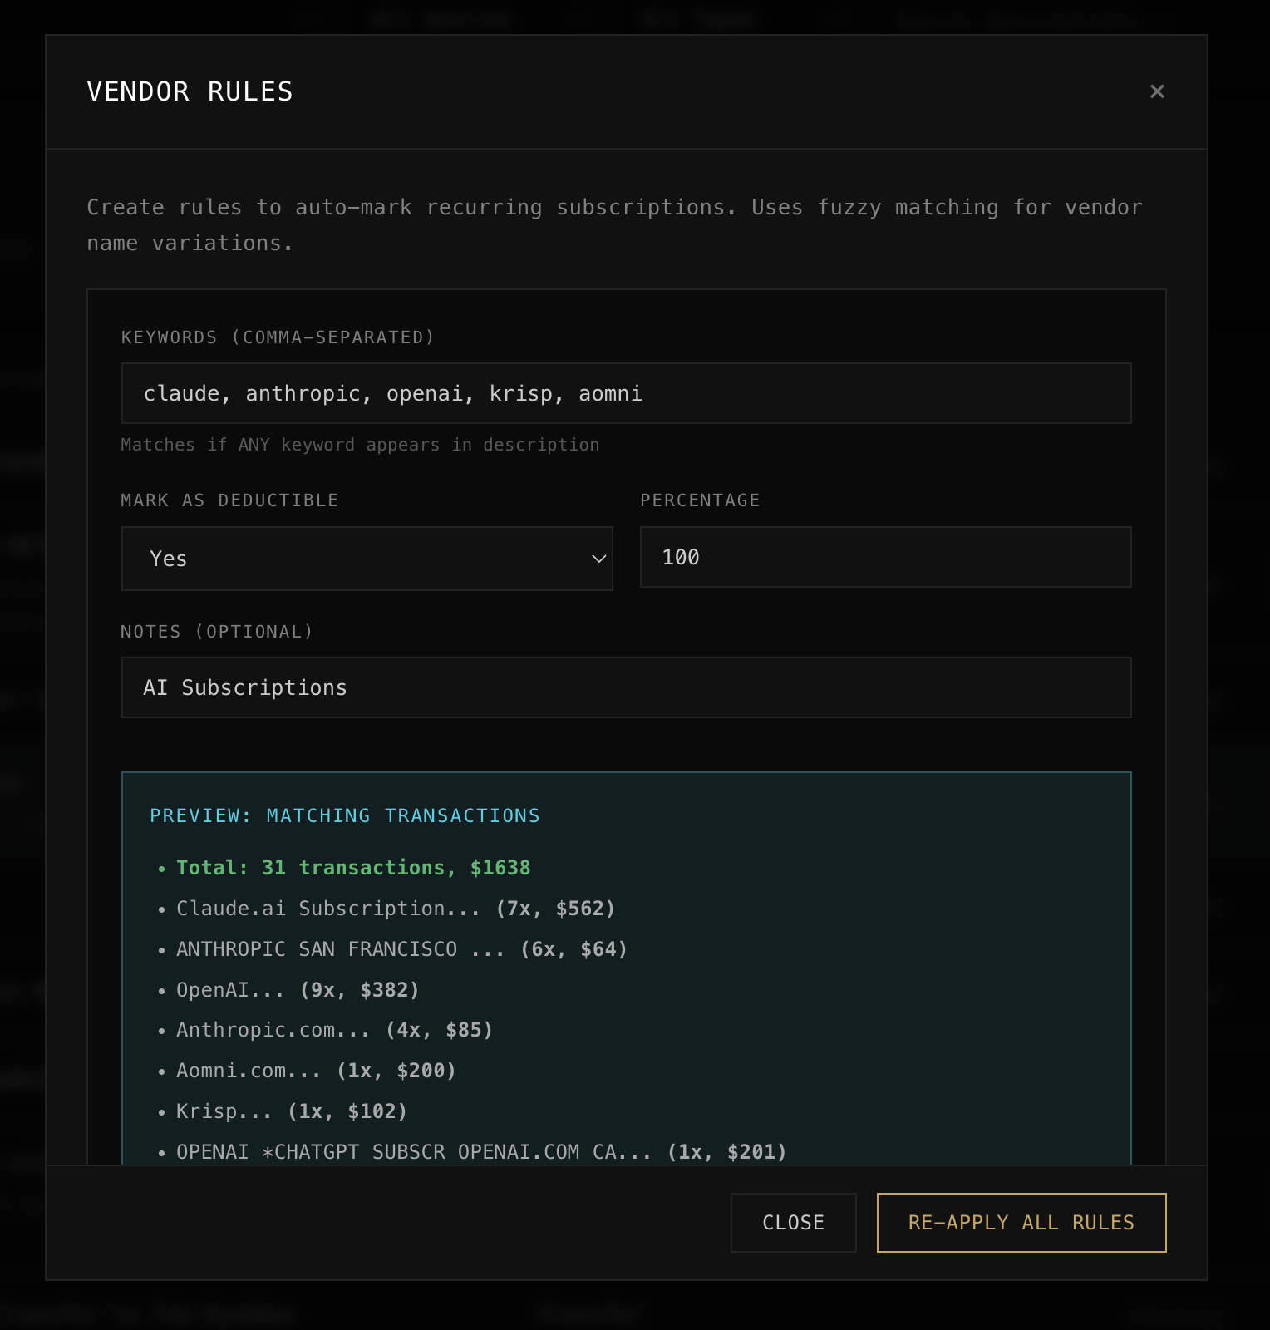Screen dimensions: 1270x1330
Task: Click the Preview: Matching Transactions heading
Action: pos(344,815)
